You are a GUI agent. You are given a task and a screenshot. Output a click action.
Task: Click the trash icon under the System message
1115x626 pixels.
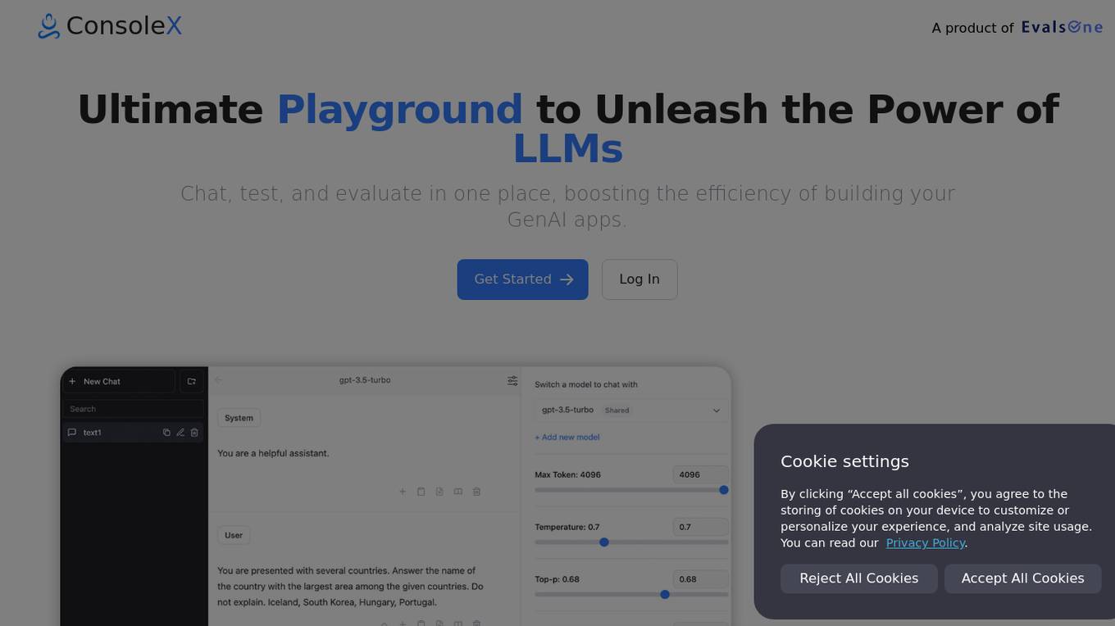pyautogui.click(x=476, y=492)
